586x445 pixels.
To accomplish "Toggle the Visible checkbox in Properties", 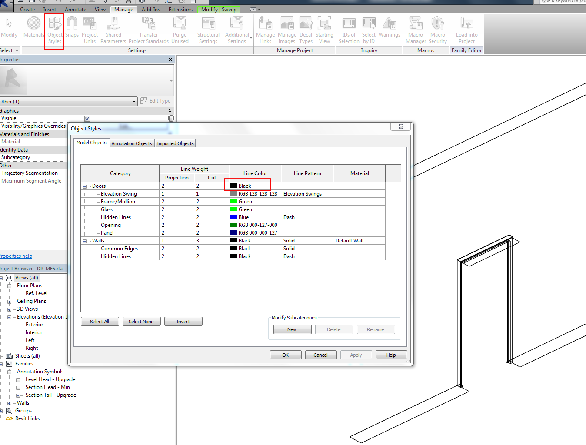I will pyautogui.click(x=87, y=119).
